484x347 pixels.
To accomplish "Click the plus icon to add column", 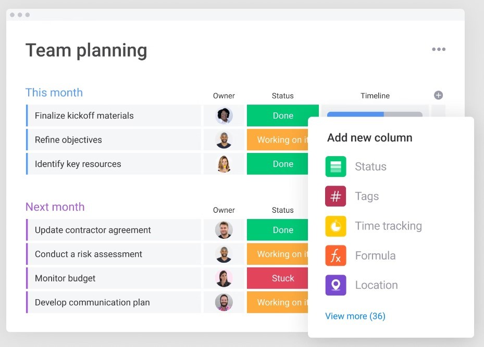I will (x=438, y=95).
